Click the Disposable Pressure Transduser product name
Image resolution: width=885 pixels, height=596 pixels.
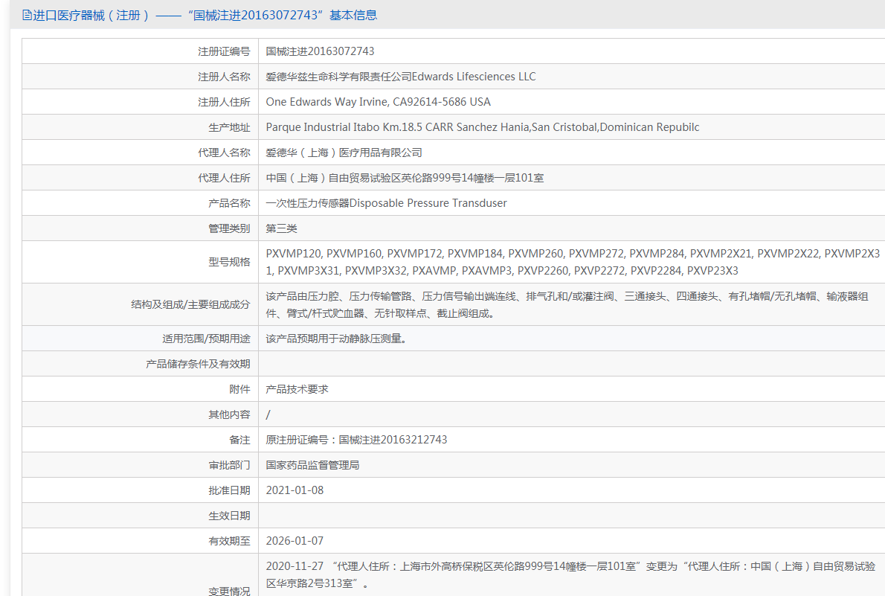pyautogui.click(x=386, y=203)
